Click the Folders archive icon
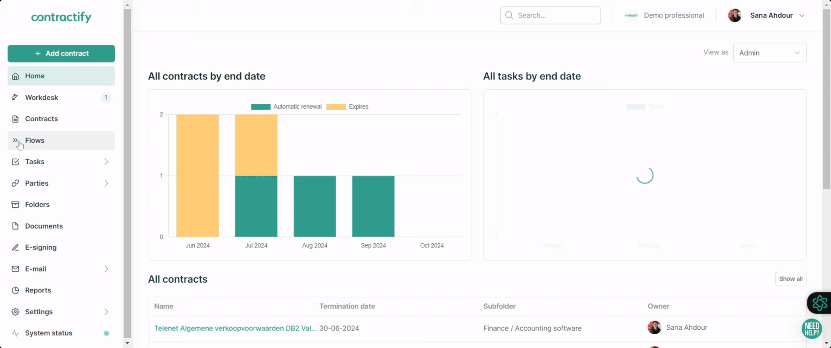Image resolution: width=831 pixels, height=348 pixels. 15,204
